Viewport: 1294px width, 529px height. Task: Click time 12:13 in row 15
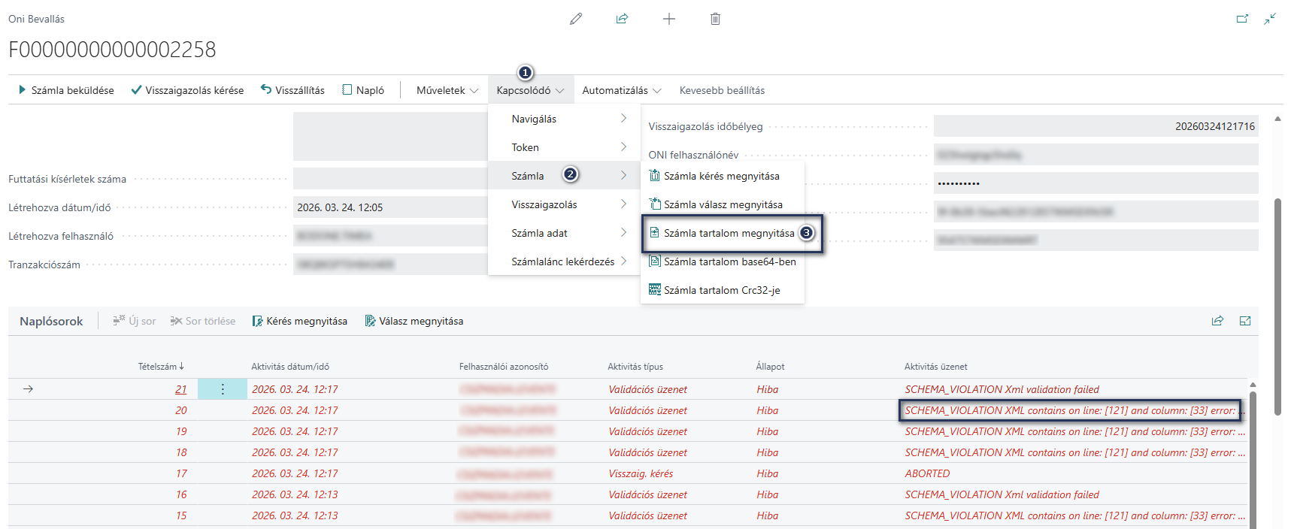point(326,515)
